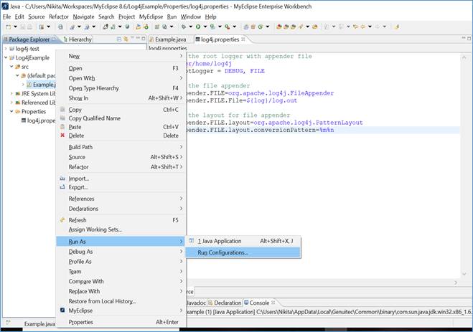Open New Java Class dropdown arrow

[268, 27]
